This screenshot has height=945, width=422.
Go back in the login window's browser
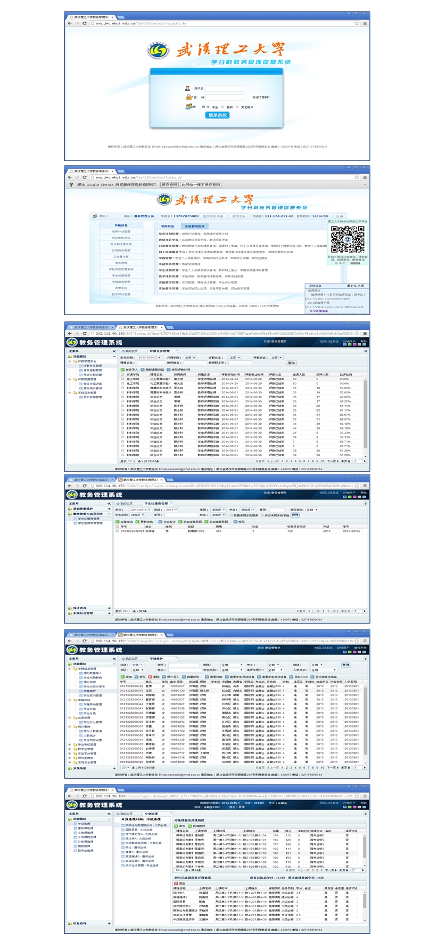click(70, 23)
